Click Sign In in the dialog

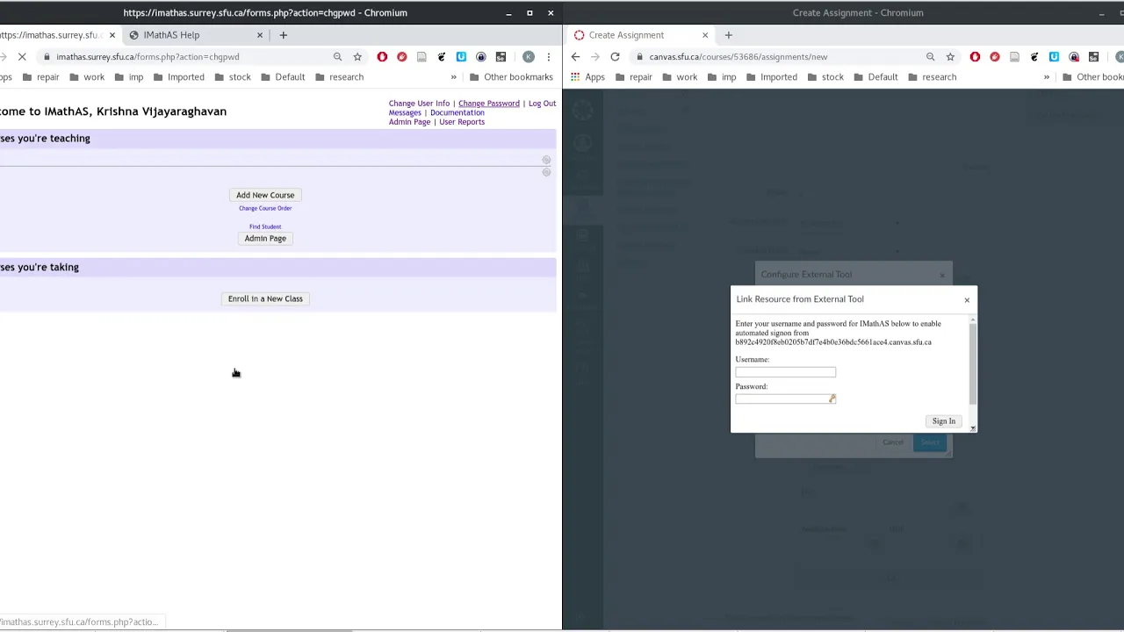(944, 421)
